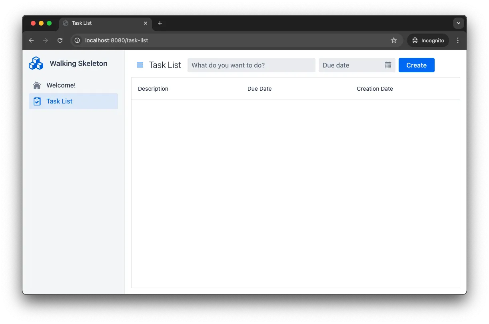Bookmark the page with the star icon

(x=394, y=40)
